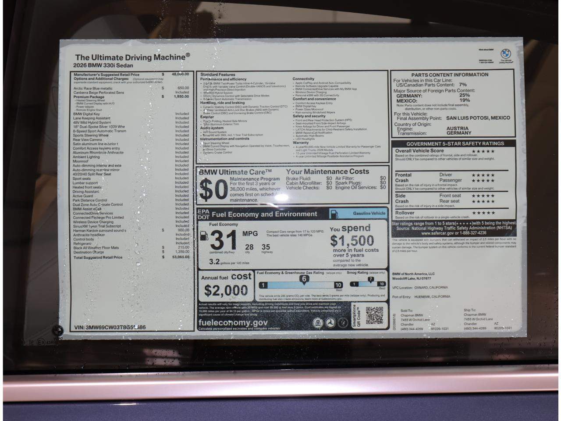The height and width of the screenshot is (421, 561).
Task: Click the Black All Weather Floor Mats row
Action: click(131, 248)
